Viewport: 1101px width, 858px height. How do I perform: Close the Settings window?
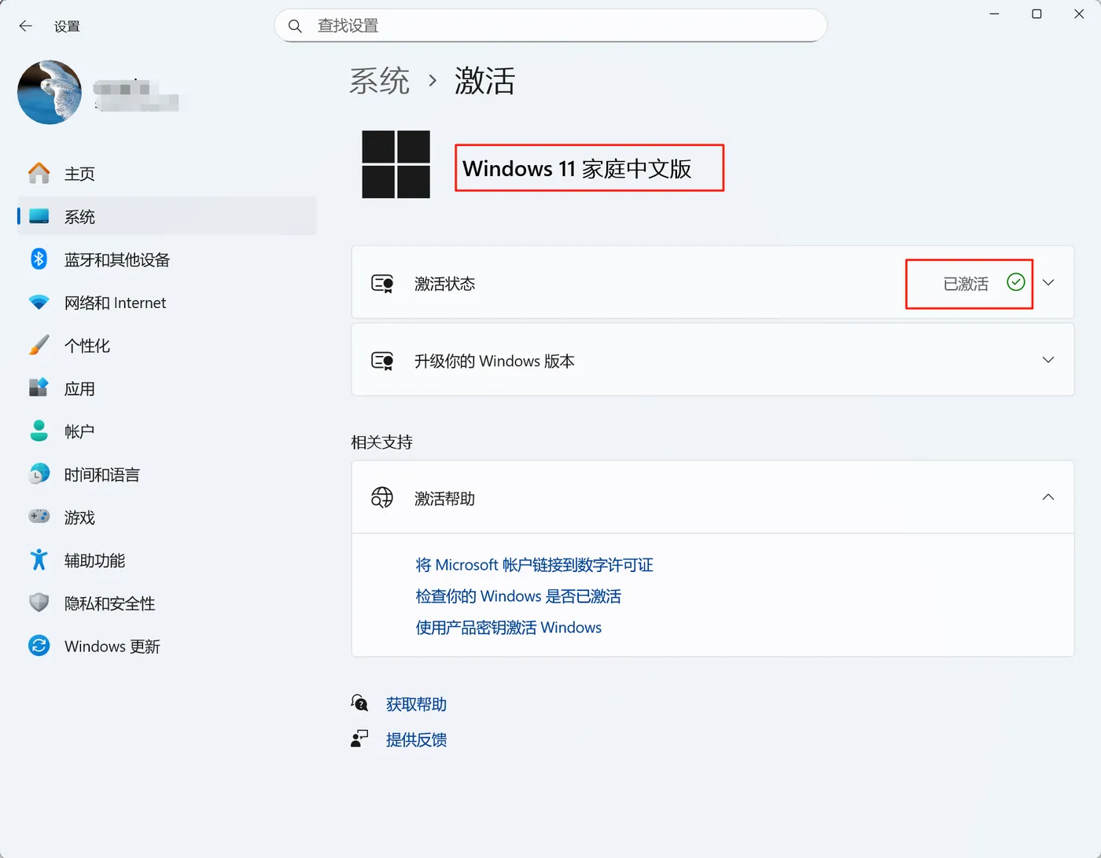pos(1079,14)
